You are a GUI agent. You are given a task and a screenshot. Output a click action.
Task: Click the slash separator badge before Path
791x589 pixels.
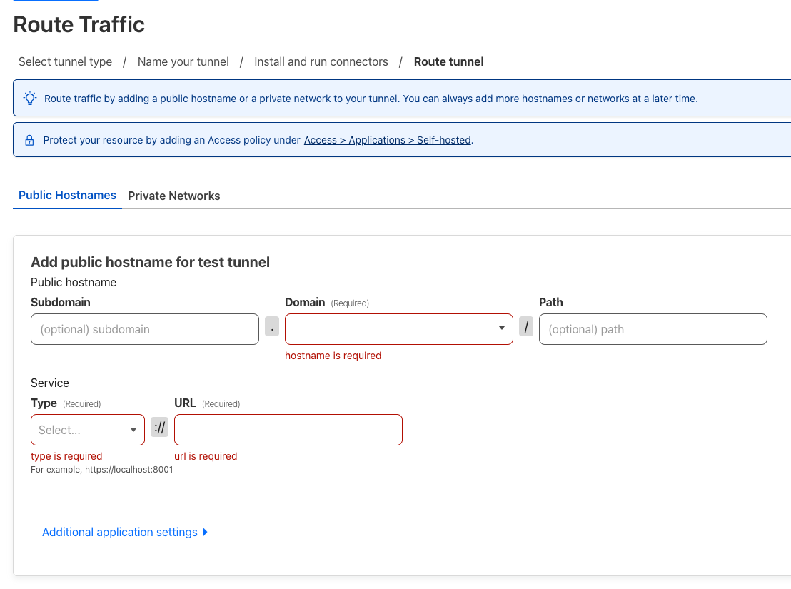526,327
